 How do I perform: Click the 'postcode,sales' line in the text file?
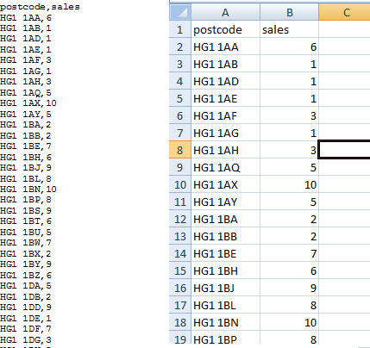pyautogui.click(x=40, y=7)
